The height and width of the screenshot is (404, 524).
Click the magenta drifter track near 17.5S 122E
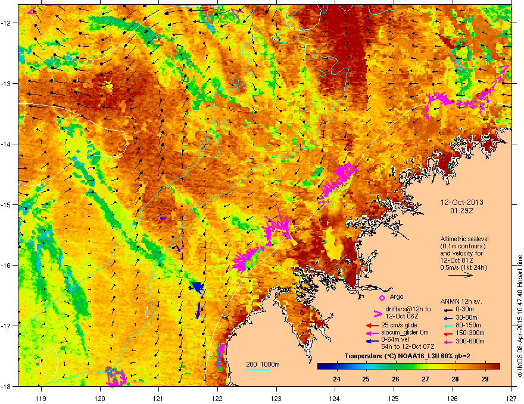click(x=220, y=356)
